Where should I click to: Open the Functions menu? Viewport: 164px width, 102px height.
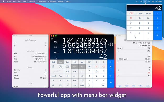32,2
